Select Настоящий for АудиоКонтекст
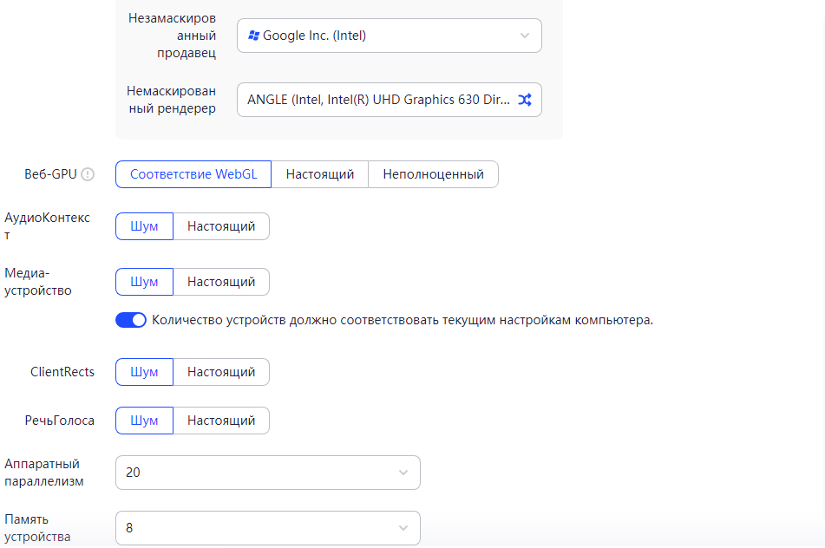Viewport: 825px width, 548px height. pyautogui.click(x=221, y=226)
